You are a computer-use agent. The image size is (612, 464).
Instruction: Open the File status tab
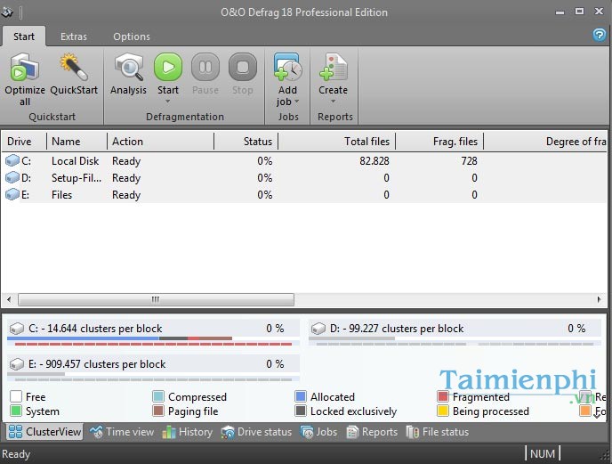point(437,432)
